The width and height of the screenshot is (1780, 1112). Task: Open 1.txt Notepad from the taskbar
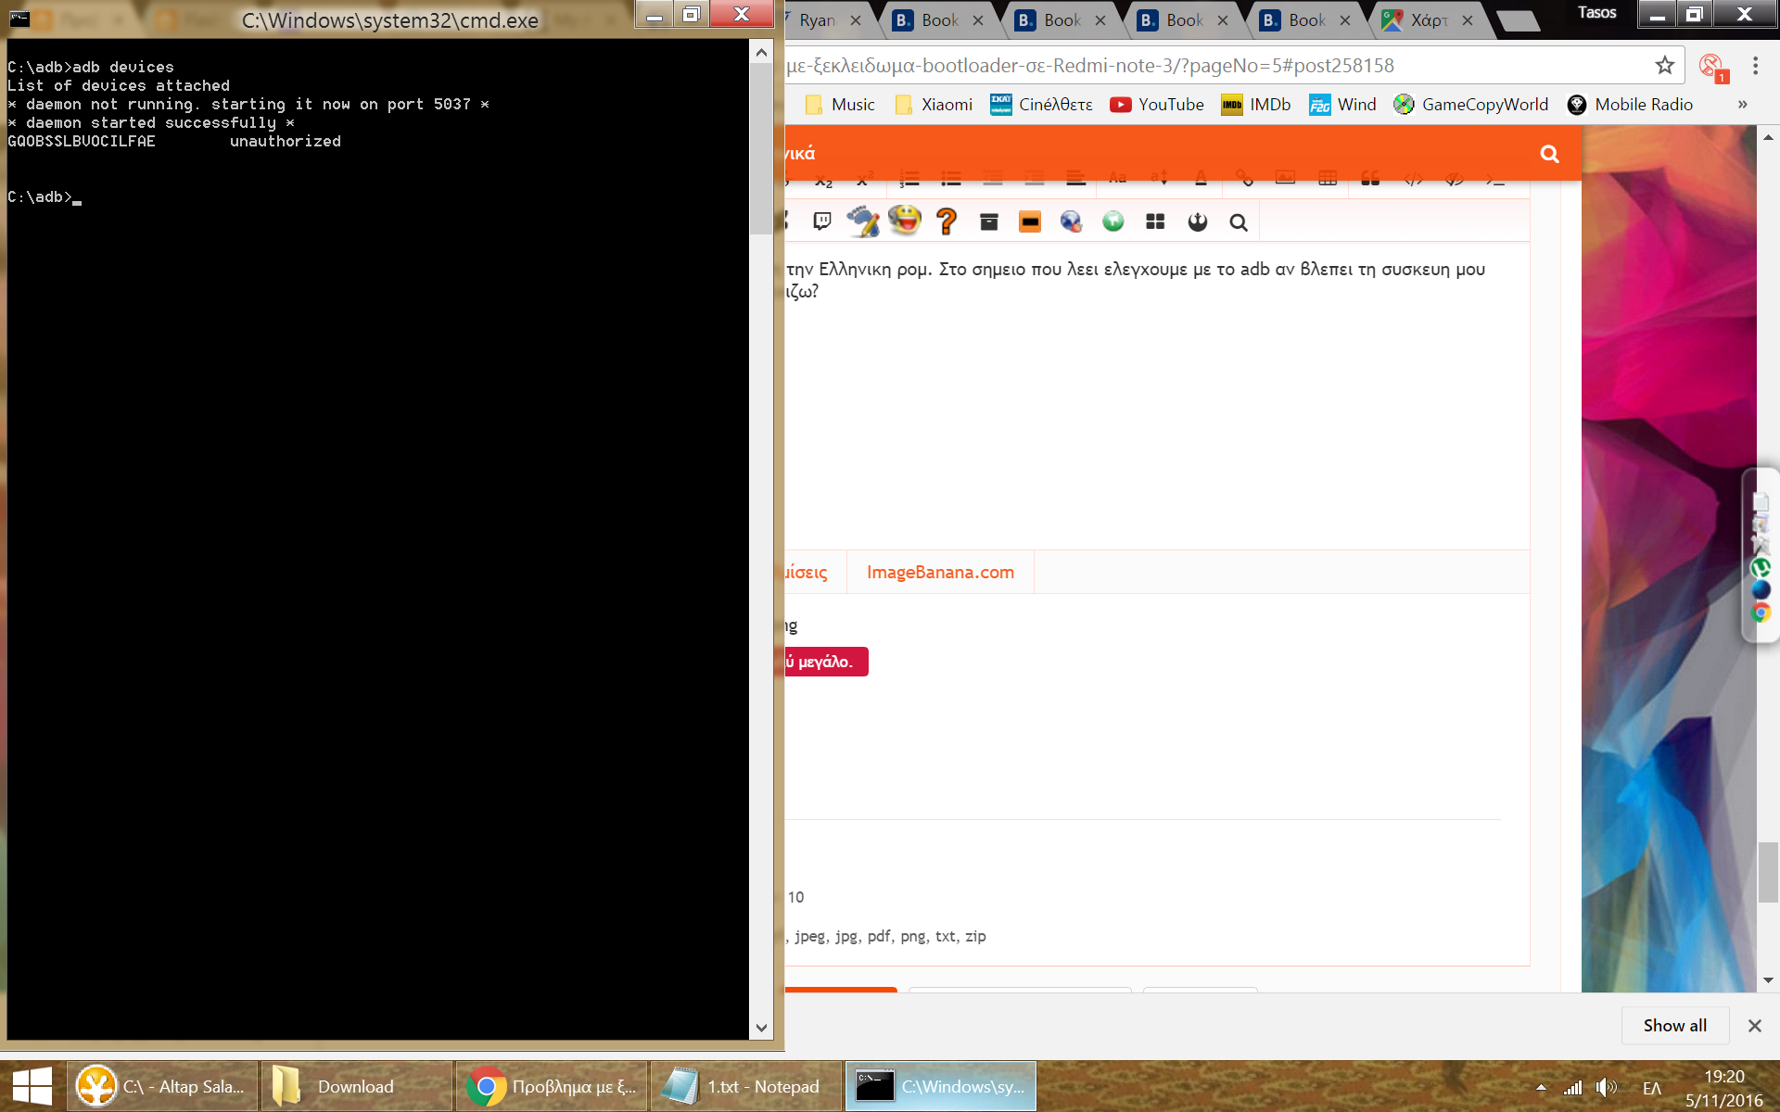tap(744, 1086)
